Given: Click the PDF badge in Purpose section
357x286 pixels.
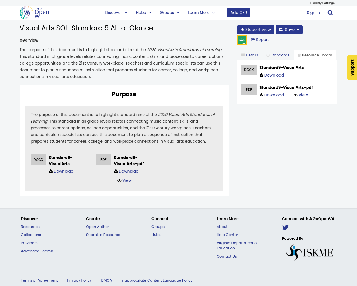Looking at the screenshot, I should pyautogui.click(x=103, y=160).
